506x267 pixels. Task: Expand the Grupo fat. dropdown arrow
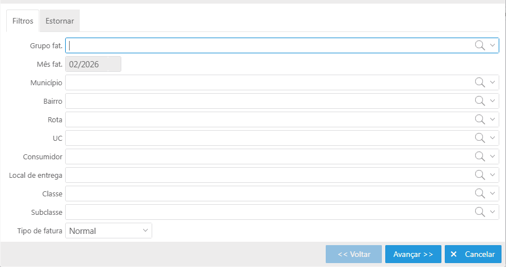click(x=493, y=45)
